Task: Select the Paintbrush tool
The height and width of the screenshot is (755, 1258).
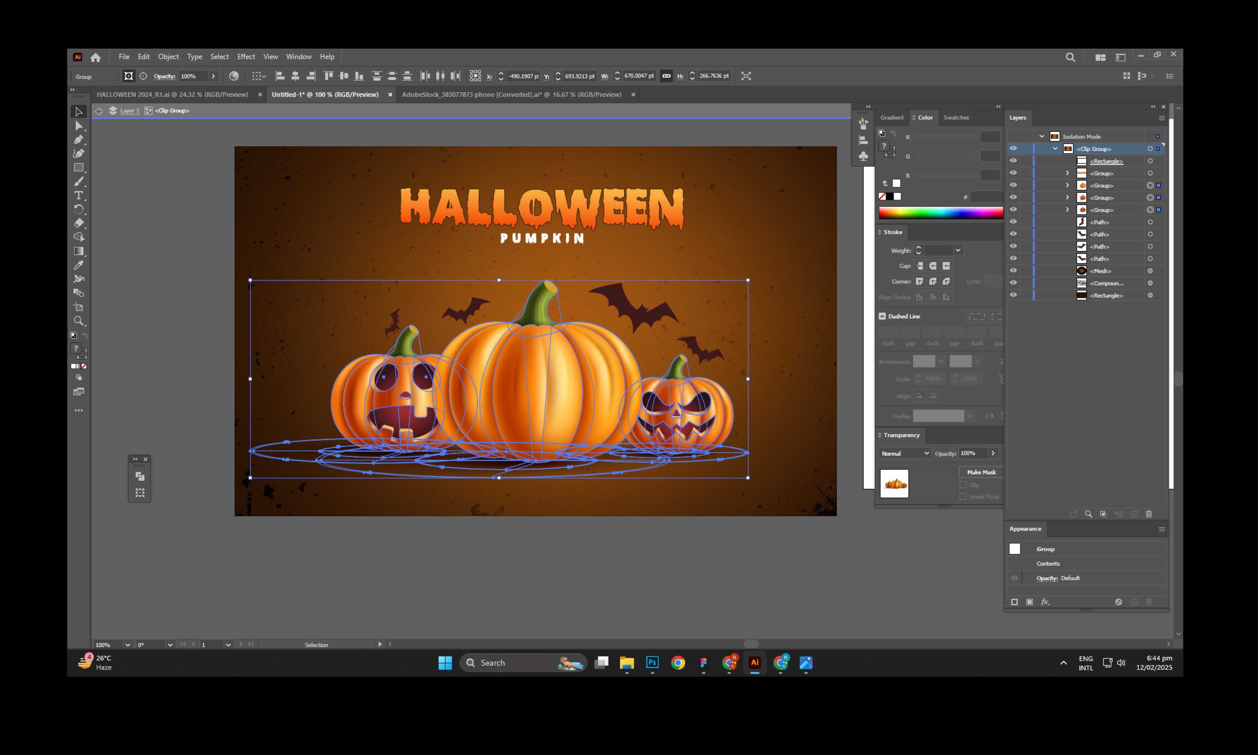Action: (x=78, y=182)
